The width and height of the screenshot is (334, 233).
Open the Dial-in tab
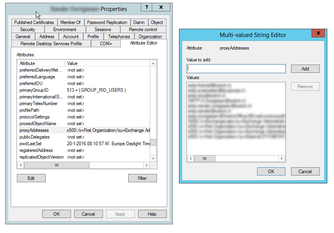click(139, 22)
